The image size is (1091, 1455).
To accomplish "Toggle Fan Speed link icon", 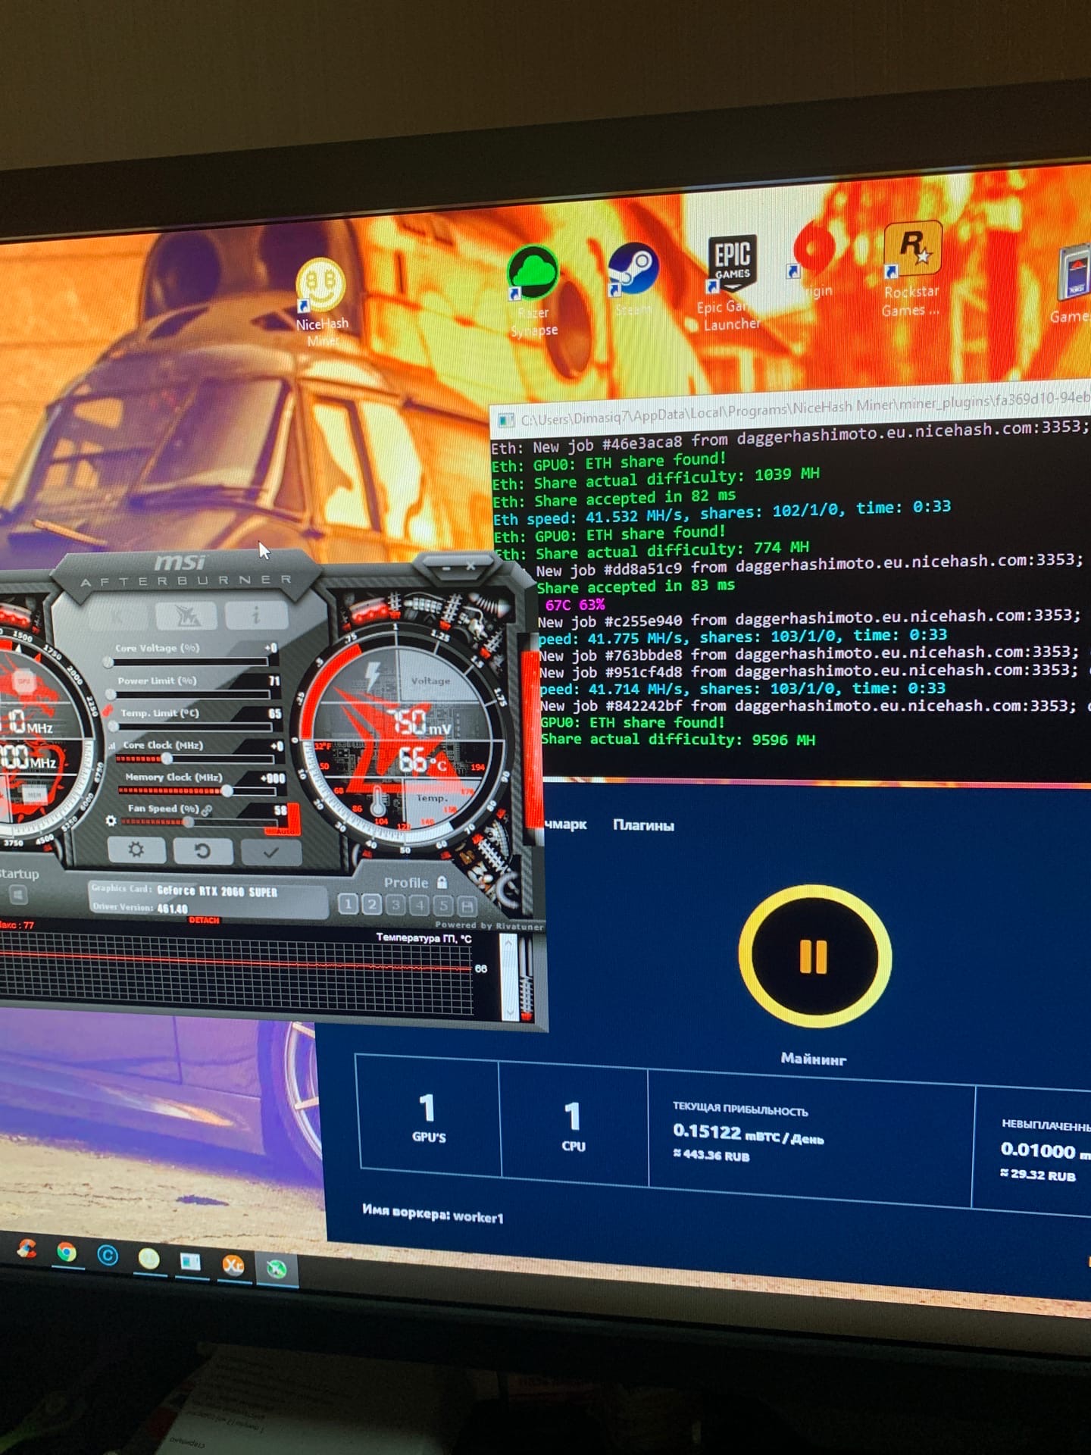I will tap(207, 810).
